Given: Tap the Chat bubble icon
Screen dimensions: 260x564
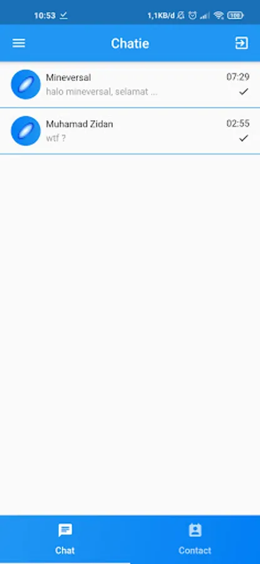Looking at the screenshot, I should 65,531.
